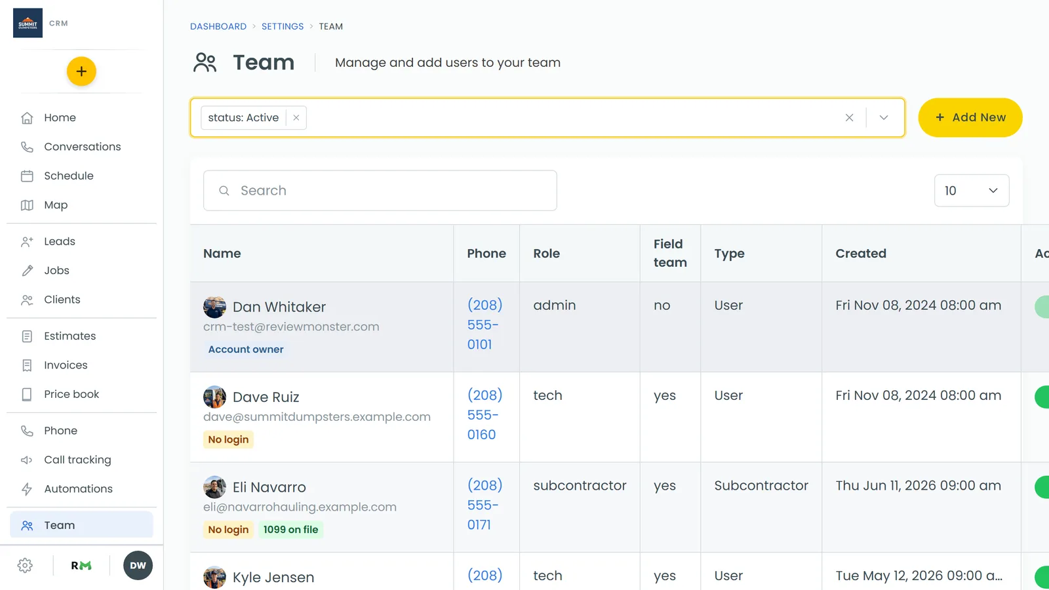1049x590 pixels.
Task: Click the DASHBOARD breadcrumb link
Action: point(218,26)
